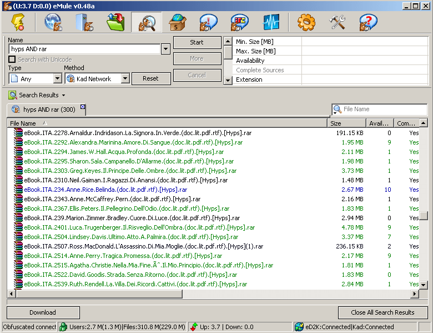Click the users icon in status bar
The height and width of the screenshot is (333, 433).
click(63, 327)
